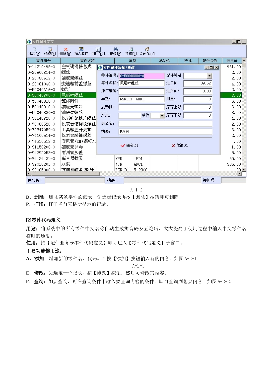Screen dimensions: 273x387
Task: Select the row 0-97010201-0 水泵
Action: coord(134,164)
